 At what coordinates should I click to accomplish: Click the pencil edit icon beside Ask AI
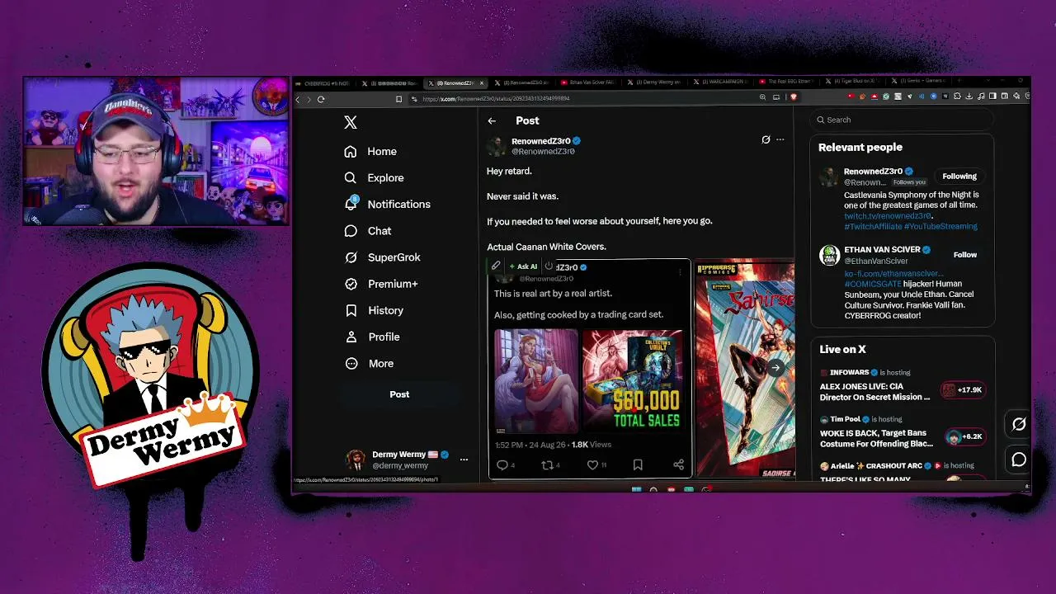[496, 266]
